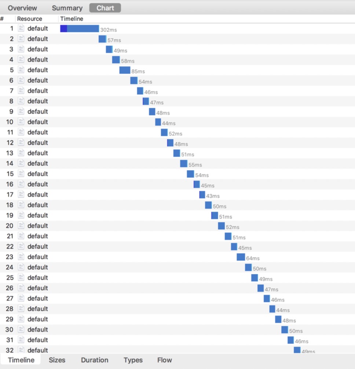Click the '46ms' label in row 7
The width and height of the screenshot is (355, 369).
(x=151, y=92)
